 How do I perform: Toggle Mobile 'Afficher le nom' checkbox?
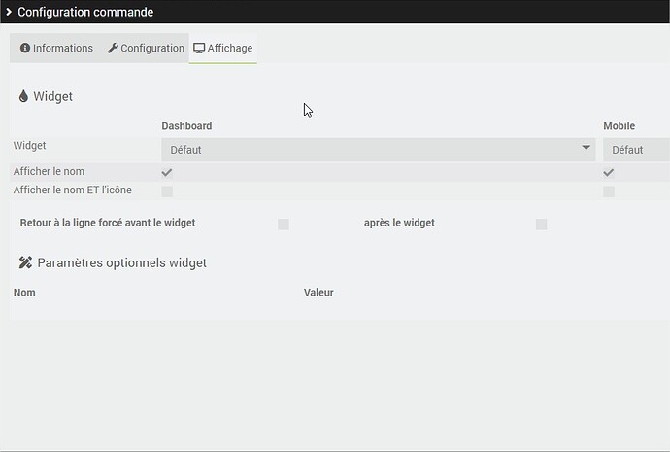pyautogui.click(x=609, y=172)
